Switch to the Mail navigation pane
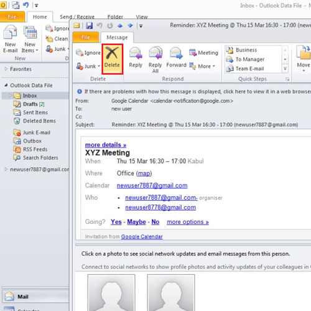The image size is (311, 311). point(35,297)
